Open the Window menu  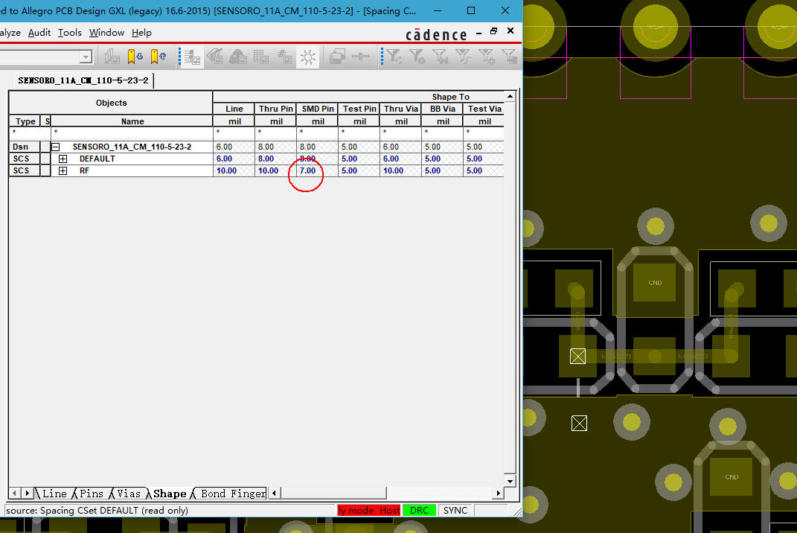[106, 33]
